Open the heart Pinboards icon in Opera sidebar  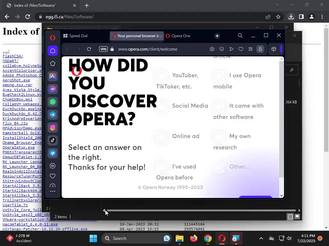[53, 176]
